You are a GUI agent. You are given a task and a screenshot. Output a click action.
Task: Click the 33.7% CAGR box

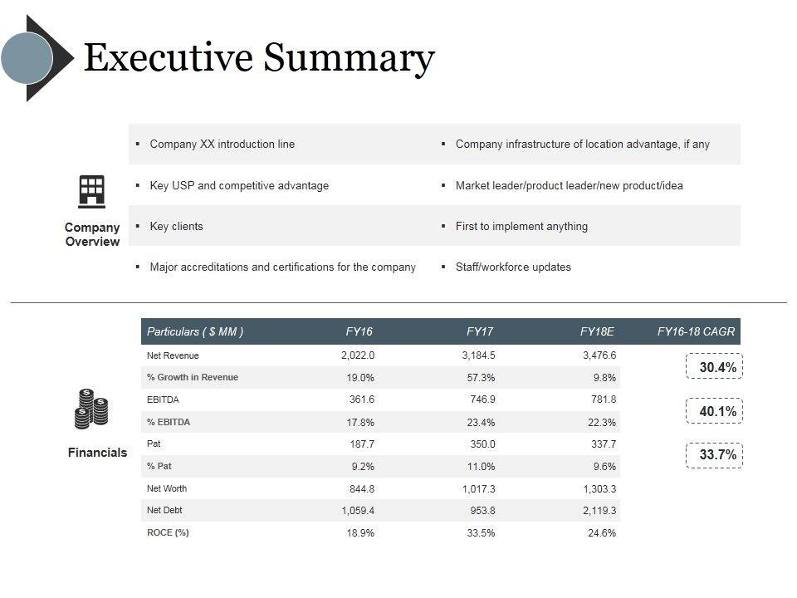pyautogui.click(x=714, y=455)
